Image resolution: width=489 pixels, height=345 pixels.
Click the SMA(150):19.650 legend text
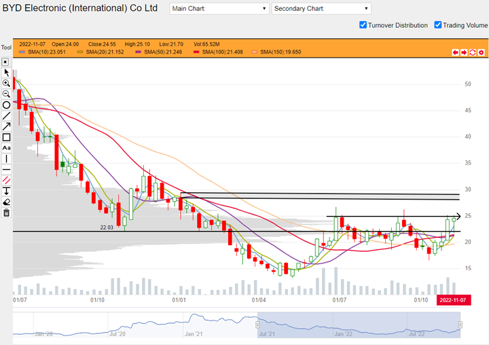[280, 52]
